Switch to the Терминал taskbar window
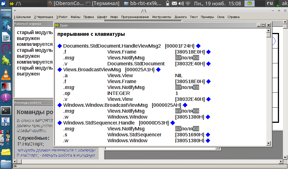288x169 pixels. [103, 3]
